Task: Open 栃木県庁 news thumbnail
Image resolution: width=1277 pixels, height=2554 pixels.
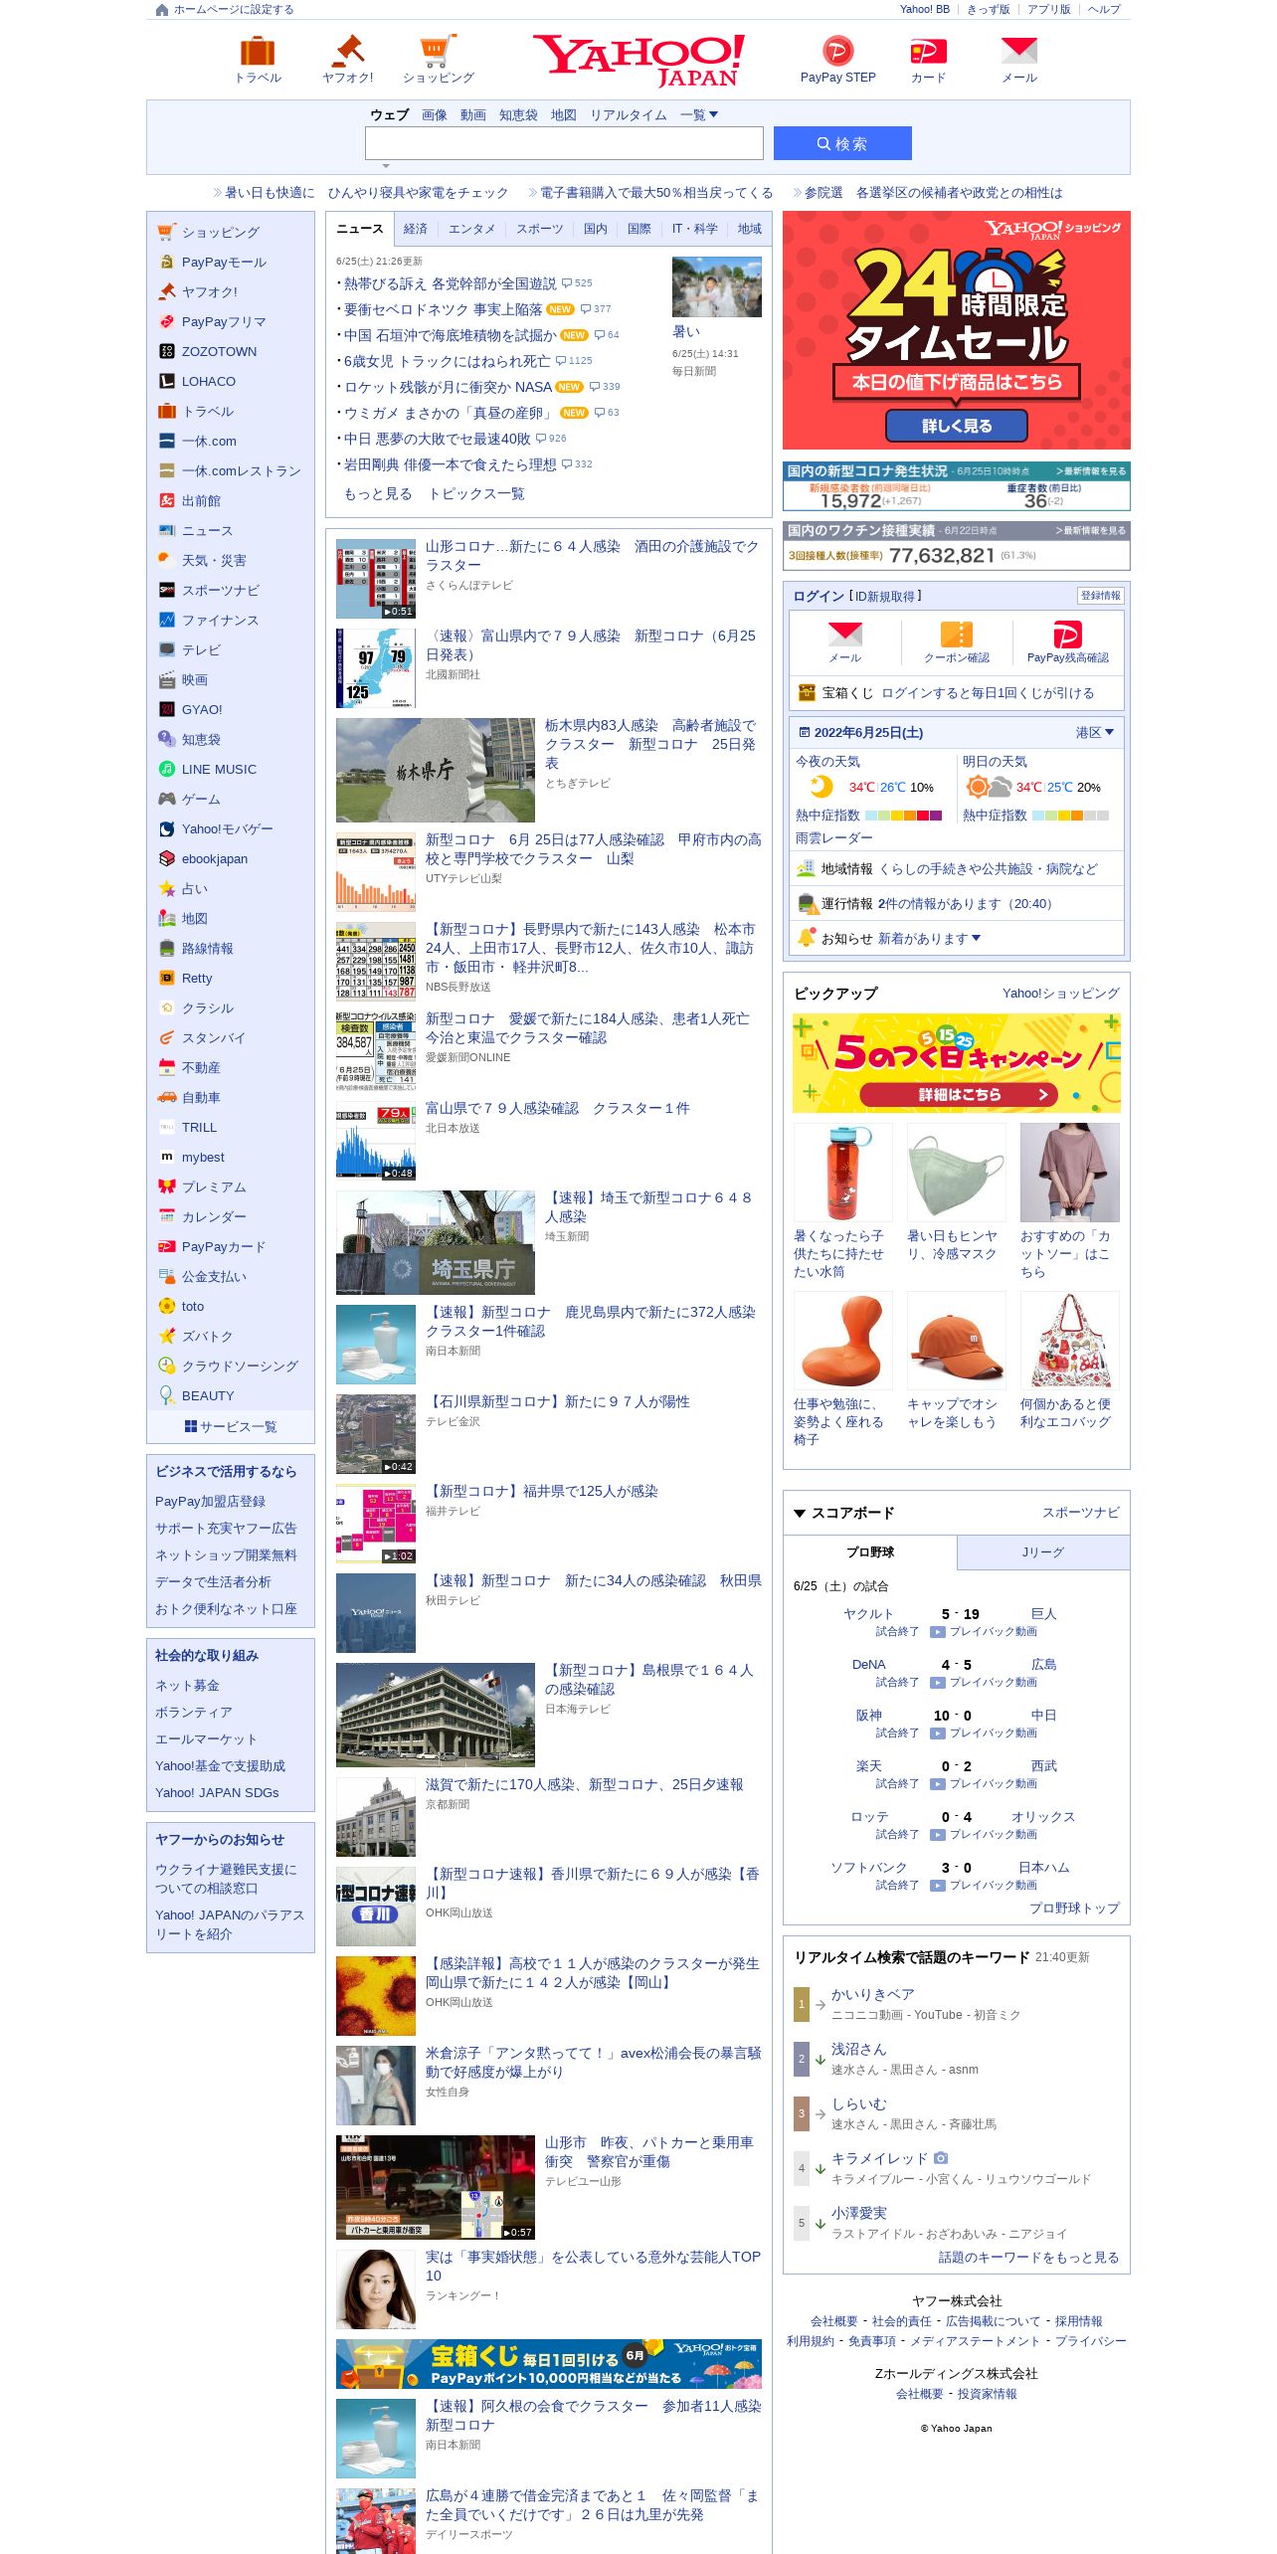Action: click(x=436, y=770)
